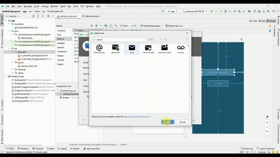The image size is (280, 157).
Task: Expand the mipmap folder
Action: pos(12,69)
